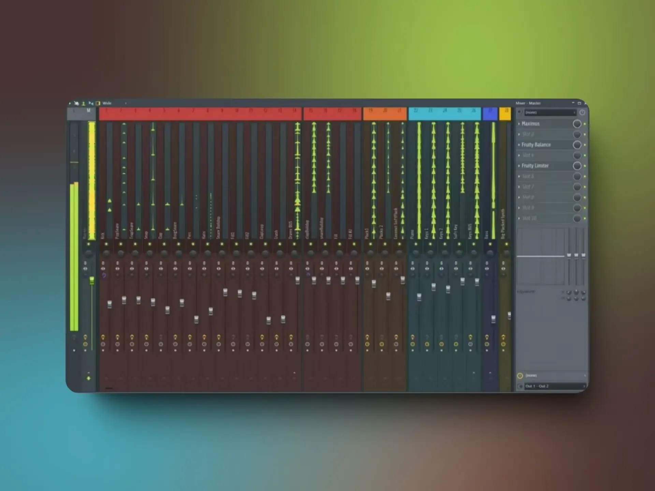
Task: Select the blue Bass track header
Action: pyautogui.click(x=490, y=114)
